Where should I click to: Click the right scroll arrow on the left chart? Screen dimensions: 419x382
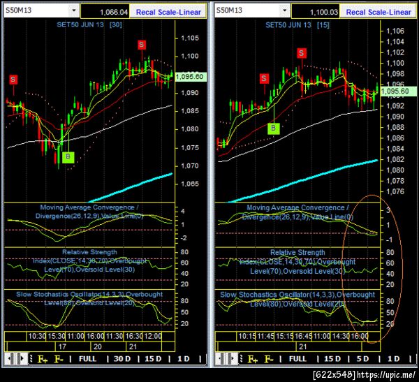23,358
